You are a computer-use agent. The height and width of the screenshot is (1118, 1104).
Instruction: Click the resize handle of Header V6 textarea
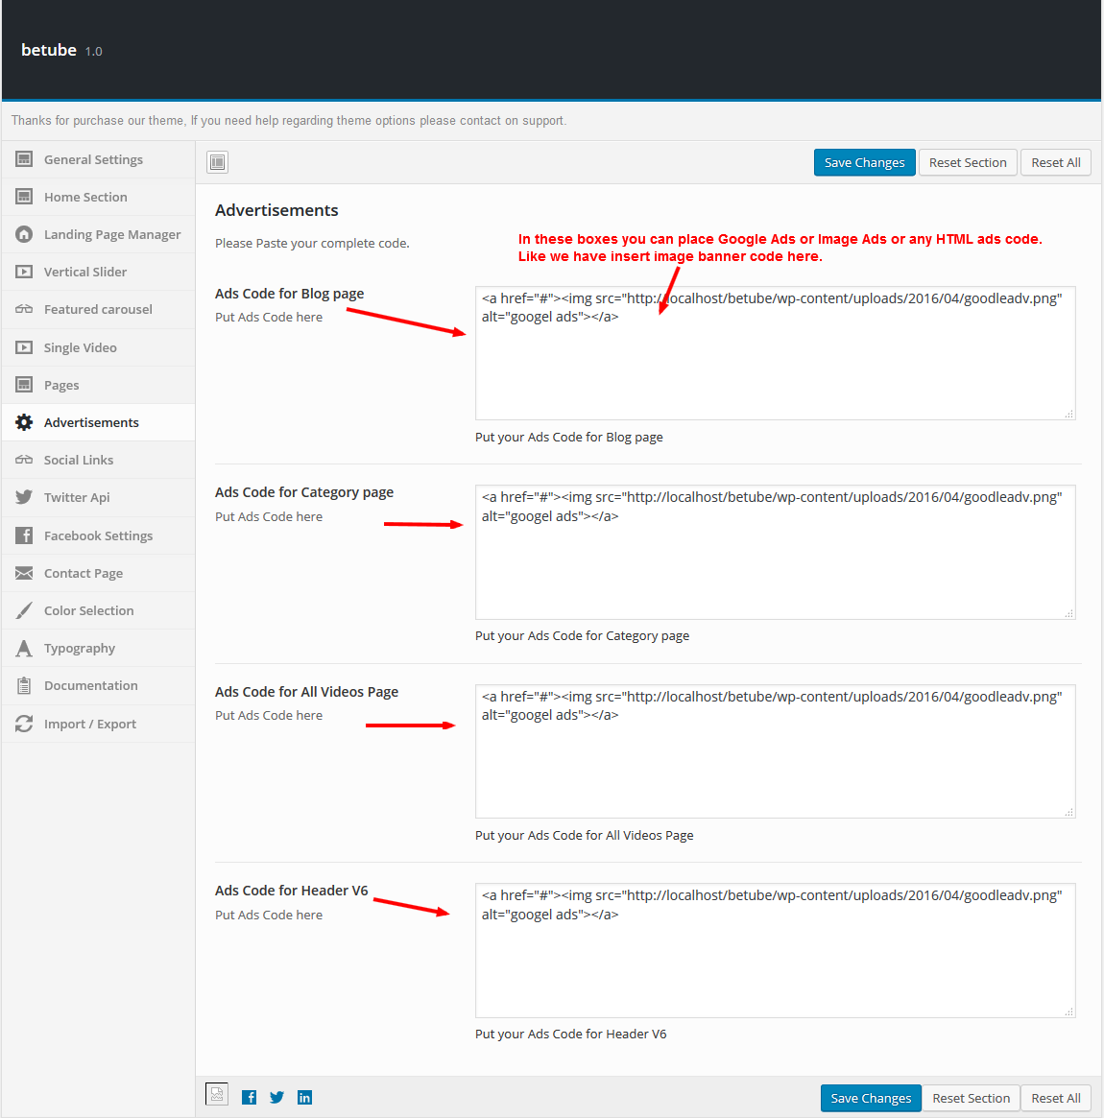(1068, 1010)
